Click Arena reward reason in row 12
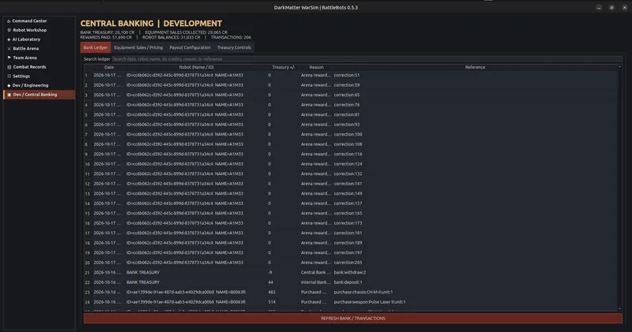Image resolution: width=632 pixels, height=332 pixels. 316,184
